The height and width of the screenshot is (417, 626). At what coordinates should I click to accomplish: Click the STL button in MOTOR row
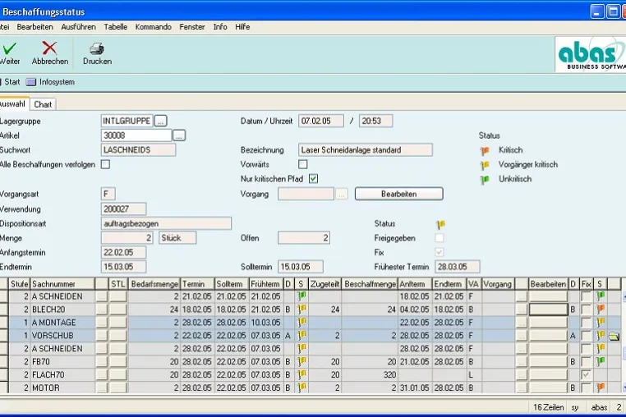117,387
